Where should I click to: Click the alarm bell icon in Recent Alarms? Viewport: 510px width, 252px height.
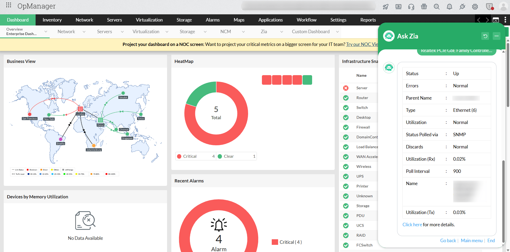click(219, 225)
